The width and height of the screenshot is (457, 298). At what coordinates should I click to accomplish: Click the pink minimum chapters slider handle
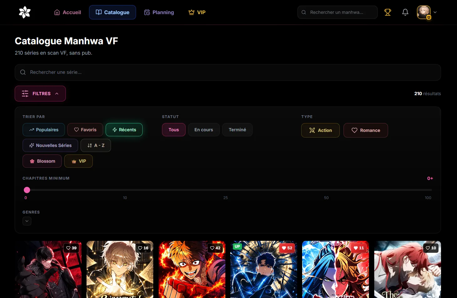coord(27,190)
